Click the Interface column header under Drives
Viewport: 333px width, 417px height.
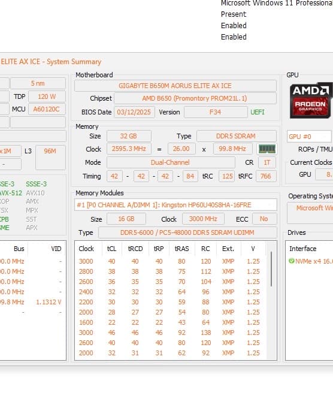click(x=303, y=249)
